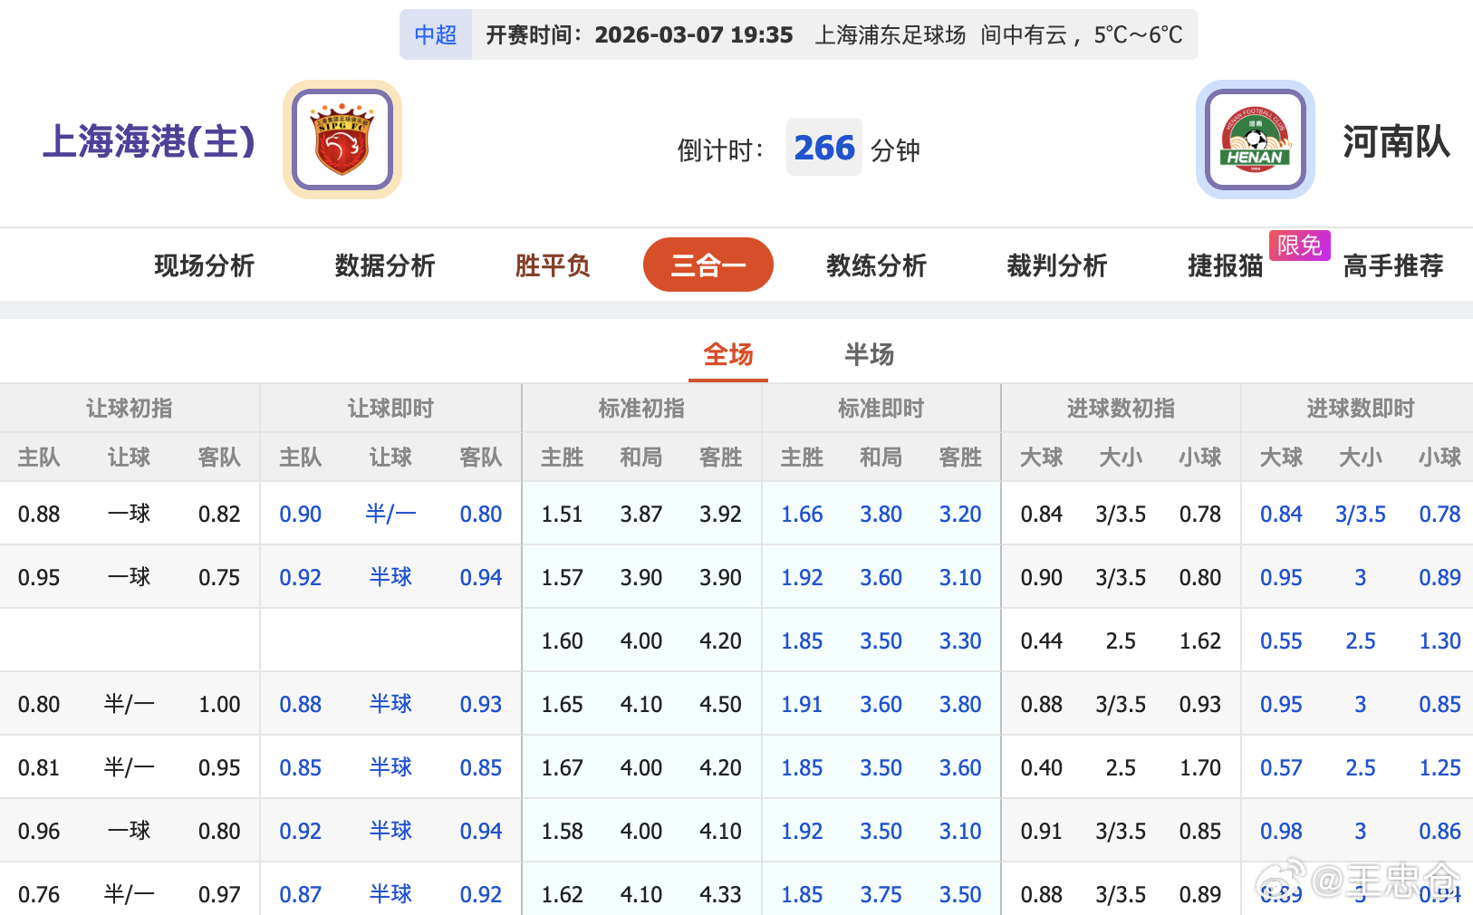Toggle the highlighted 三合一 section

(x=708, y=265)
